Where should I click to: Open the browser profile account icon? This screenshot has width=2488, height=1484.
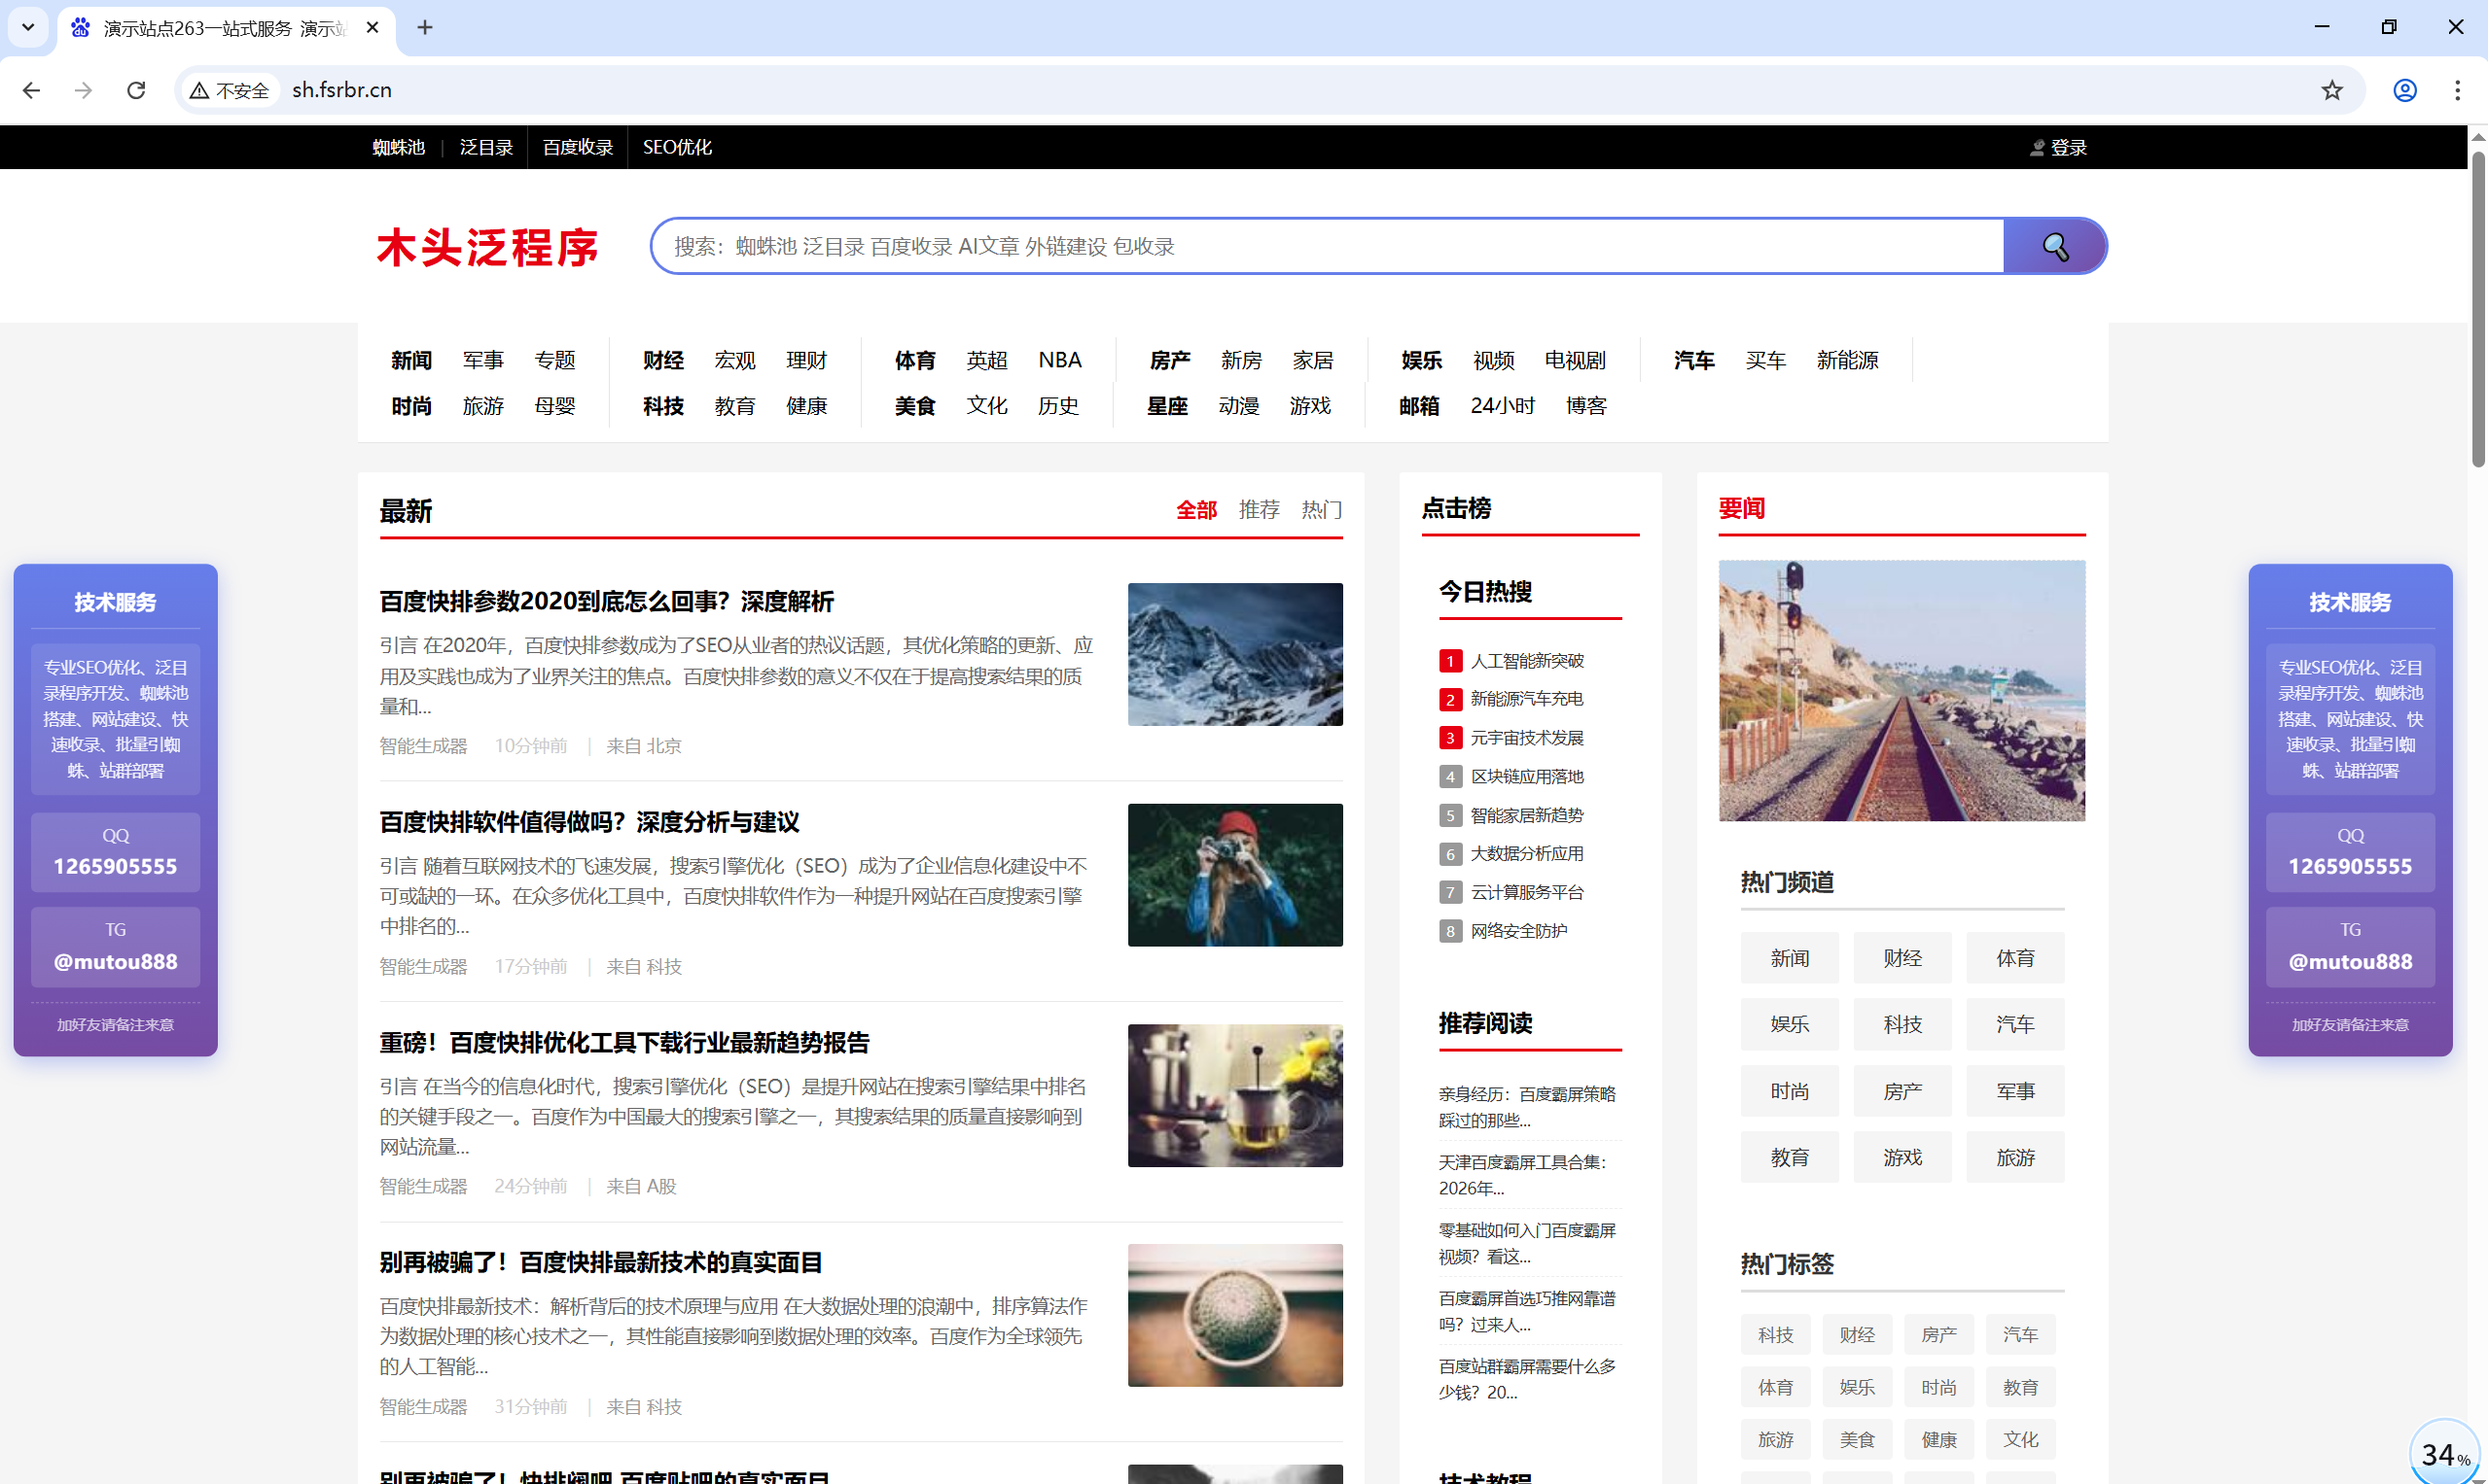2404,90
